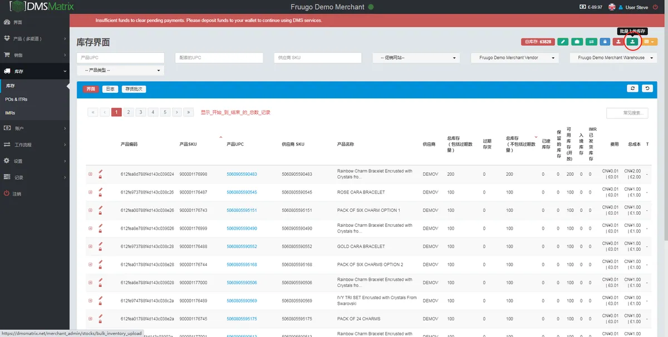
Task: Open product UPC link 5060805595151
Action: pos(242,210)
